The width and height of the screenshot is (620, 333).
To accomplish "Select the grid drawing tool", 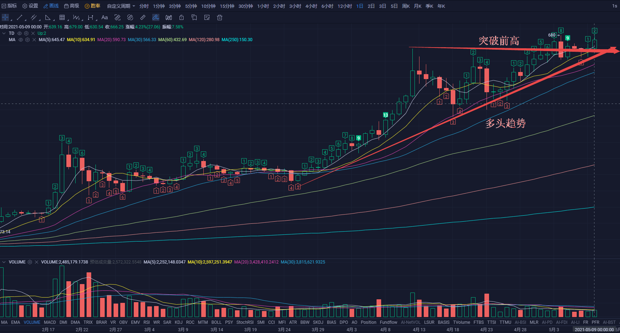I will [62, 17].
